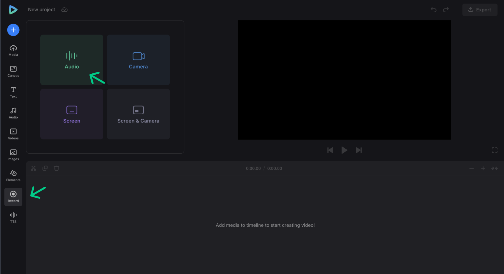Open the Elements sidebar panel
504x274 pixels.
13,176
